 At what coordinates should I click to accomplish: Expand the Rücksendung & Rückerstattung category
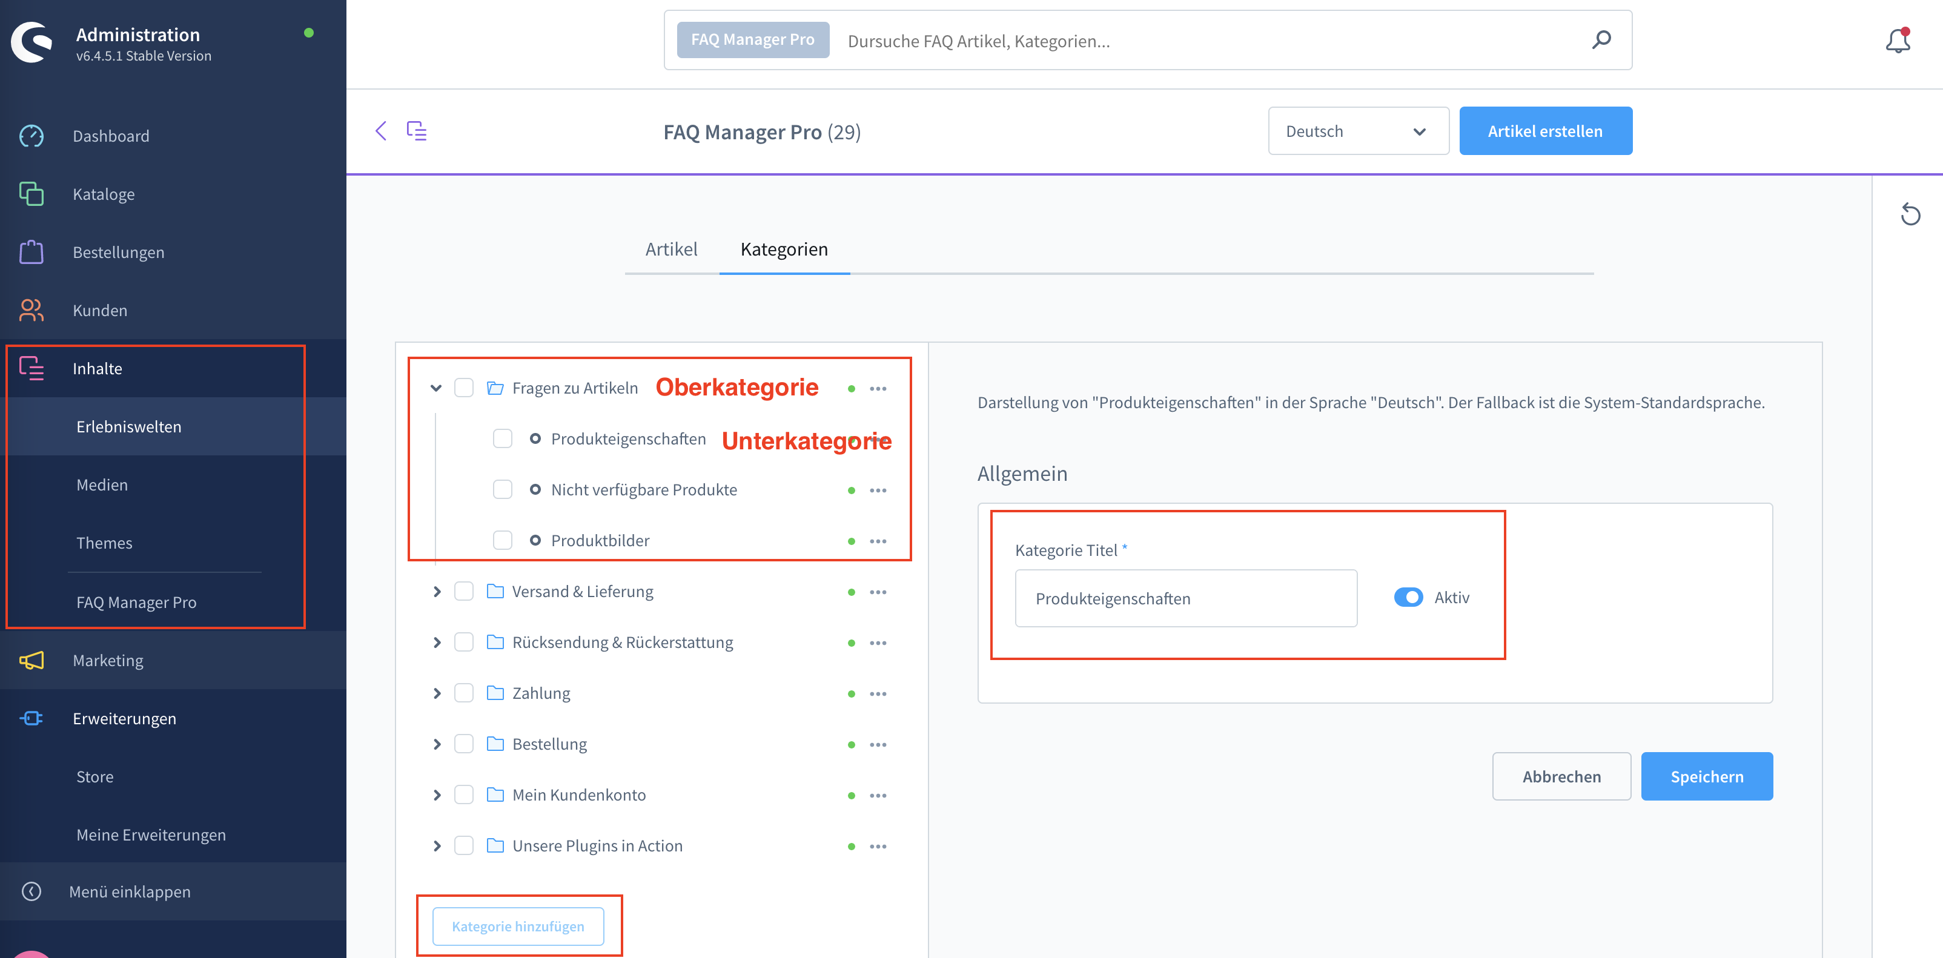(437, 642)
